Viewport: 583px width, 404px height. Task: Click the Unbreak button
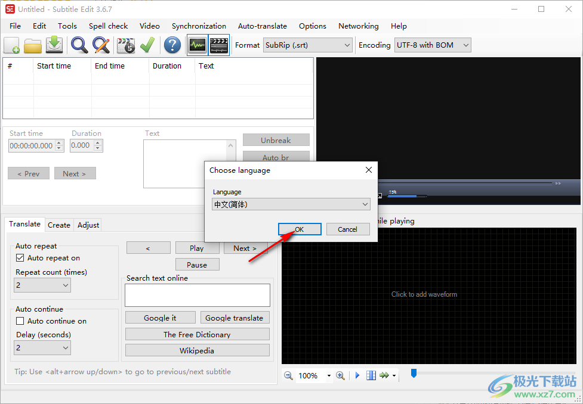pos(276,140)
